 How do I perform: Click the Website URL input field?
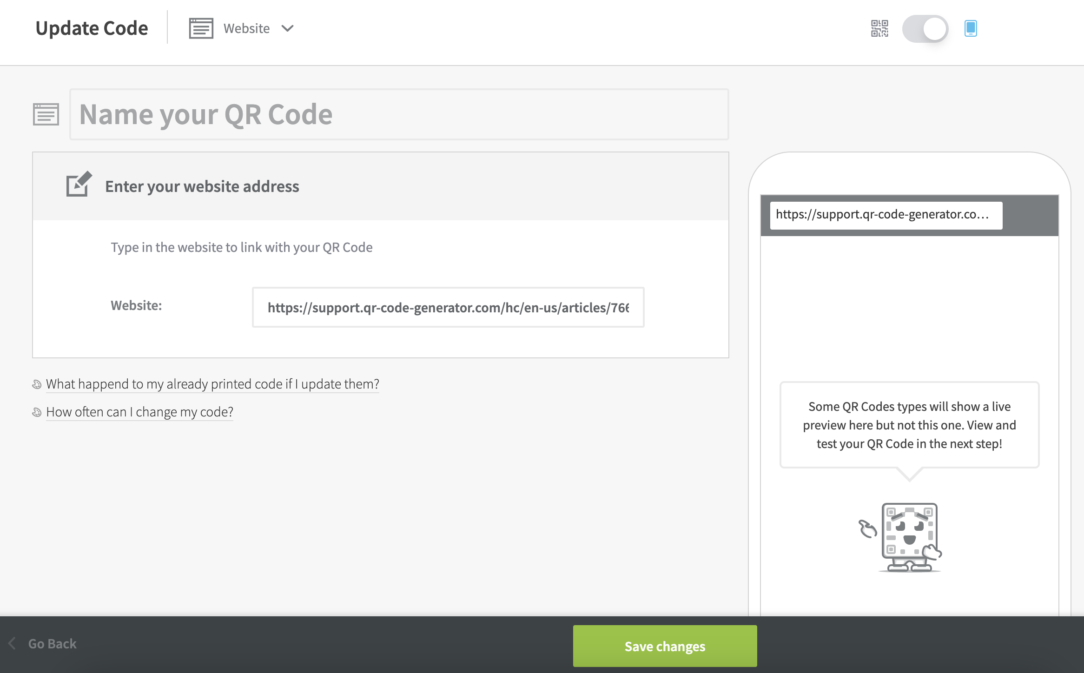coord(448,307)
